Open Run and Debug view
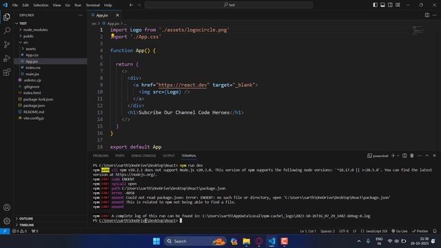Image resolution: width=441 pixels, height=248 pixels. point(7,59)
